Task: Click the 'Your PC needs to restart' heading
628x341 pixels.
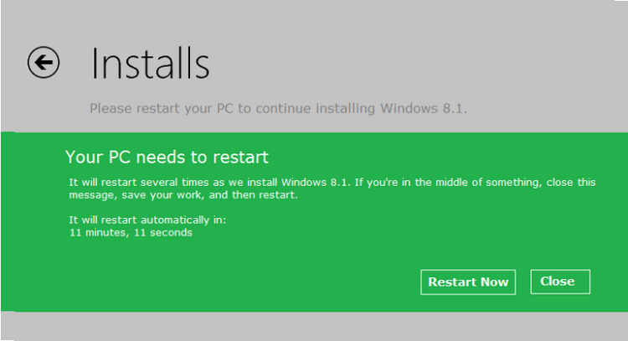Action: click(x=167, y=157)
